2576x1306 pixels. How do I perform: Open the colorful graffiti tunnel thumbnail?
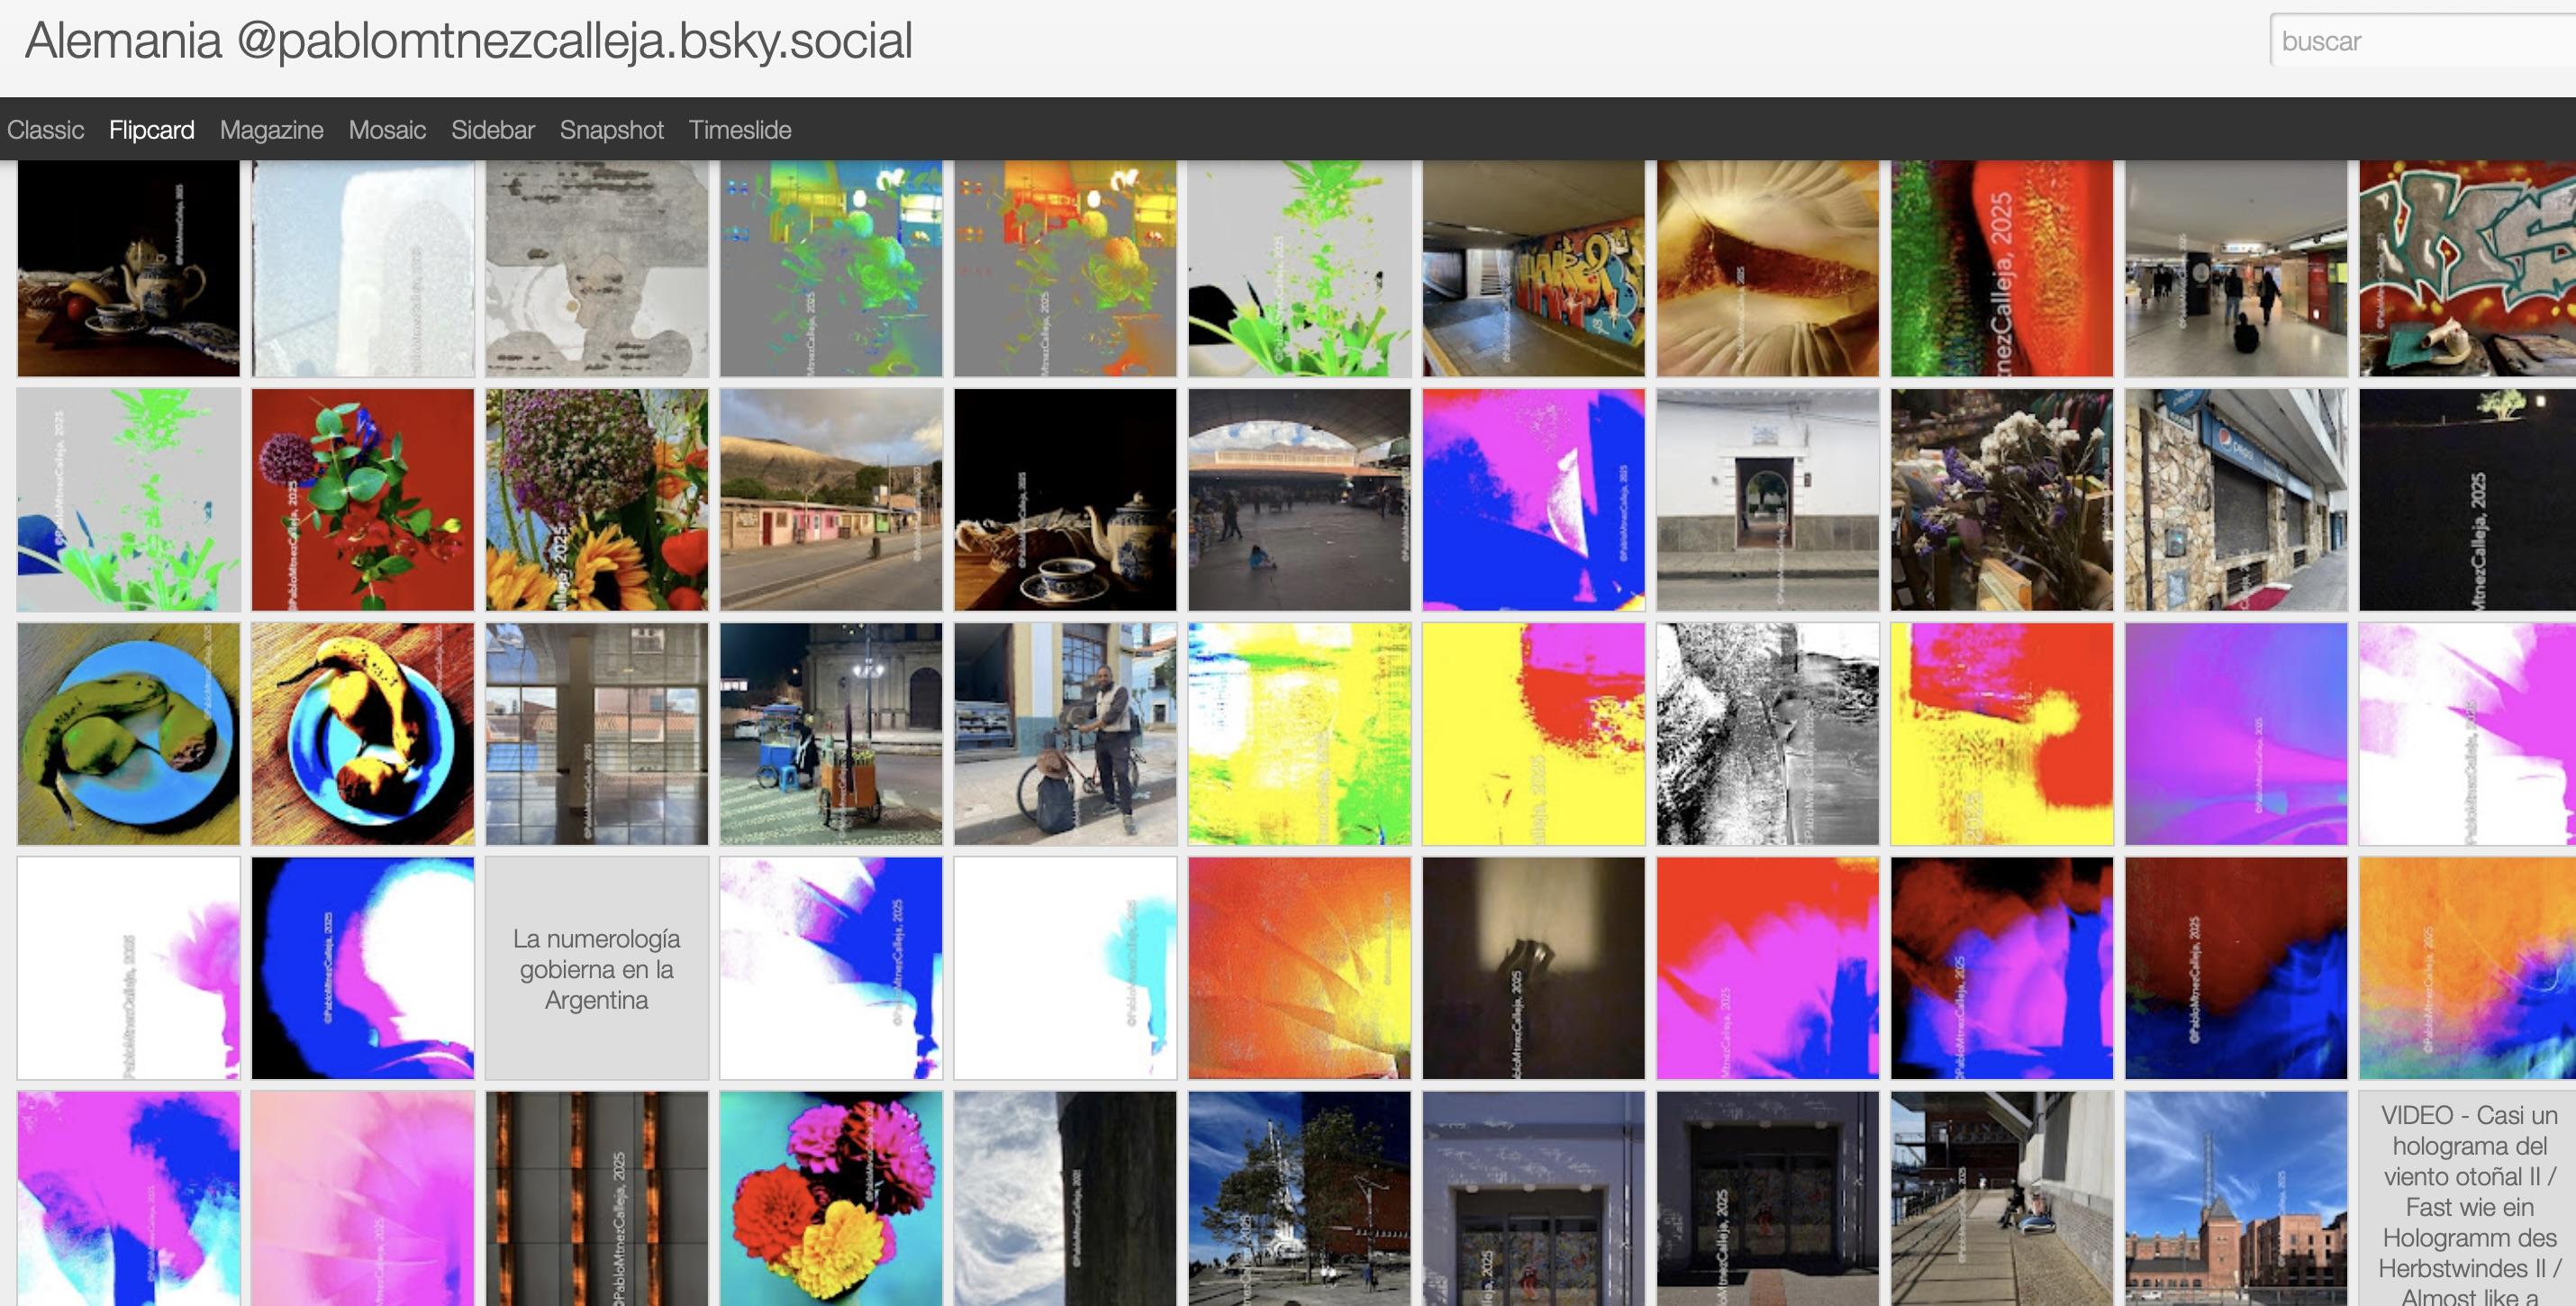(1533, 268)
